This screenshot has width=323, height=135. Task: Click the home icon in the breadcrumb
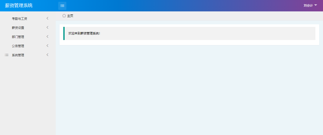click(x=64, y=16)
